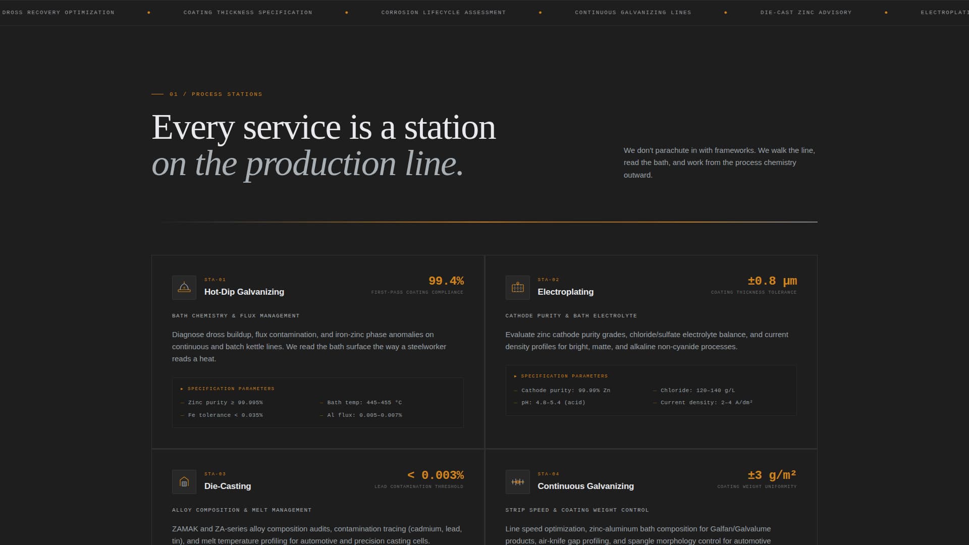969x545 pixels.
Task: Click Dross Recovery Optimization ticker item
Action: (x=58, y=12)
